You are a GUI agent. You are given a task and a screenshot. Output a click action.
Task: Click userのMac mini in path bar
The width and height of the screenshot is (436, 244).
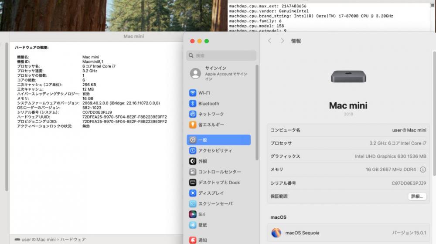click(x=38, y=239)
